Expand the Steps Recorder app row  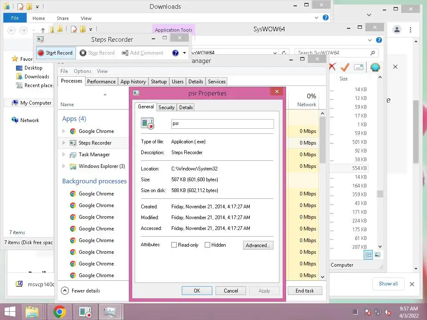(x=63, y=143)
